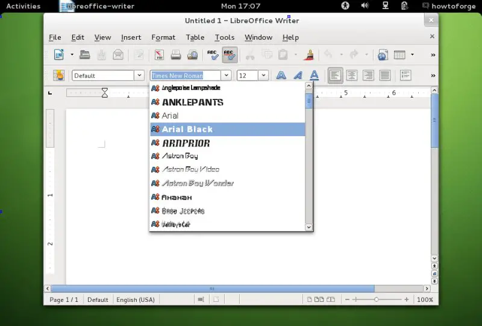Select the Arial Black font entry
Viewport: 482px width, 326px height.
coord(228,129)
